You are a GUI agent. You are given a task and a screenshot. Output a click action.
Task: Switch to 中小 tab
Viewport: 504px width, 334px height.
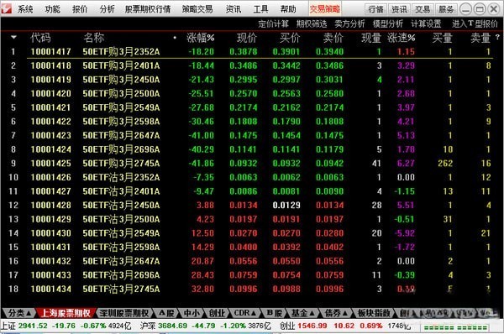coord(192,313)
